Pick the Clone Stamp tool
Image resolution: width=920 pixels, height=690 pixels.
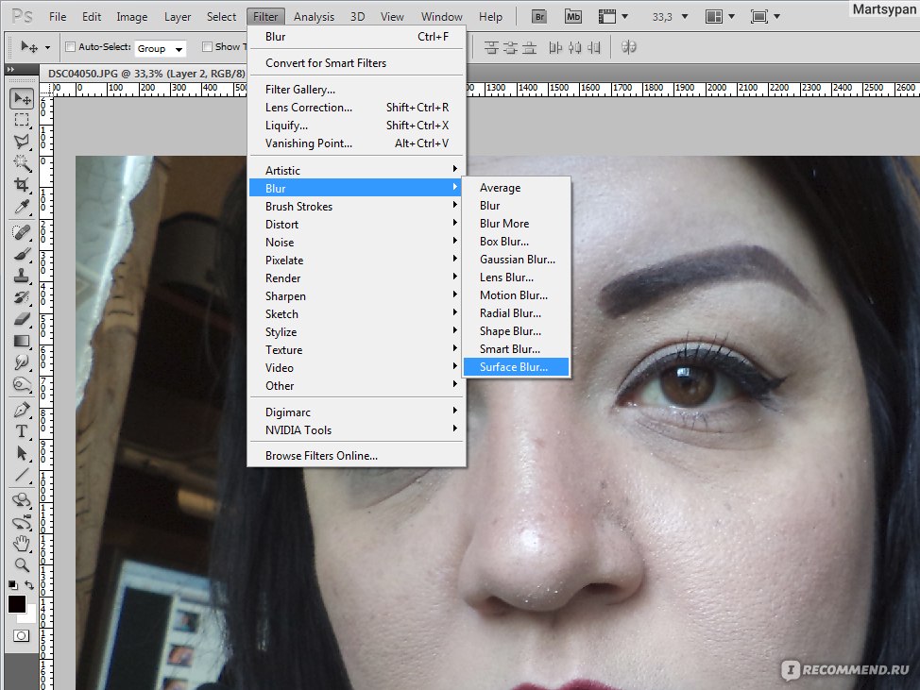tap(21, 276)
